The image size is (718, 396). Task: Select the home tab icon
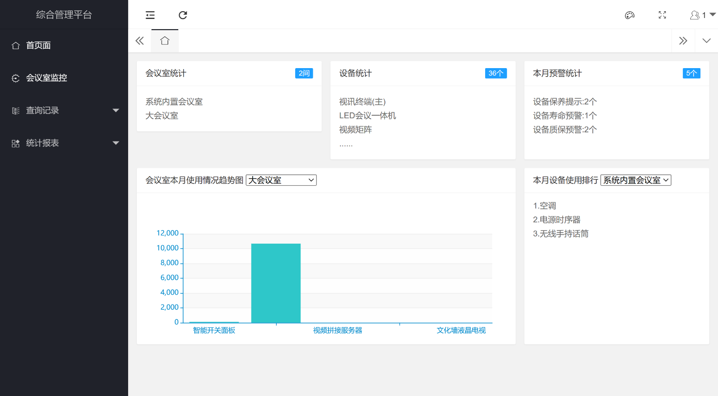[165, 41]
